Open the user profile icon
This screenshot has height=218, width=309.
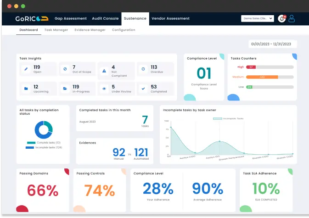292,18
